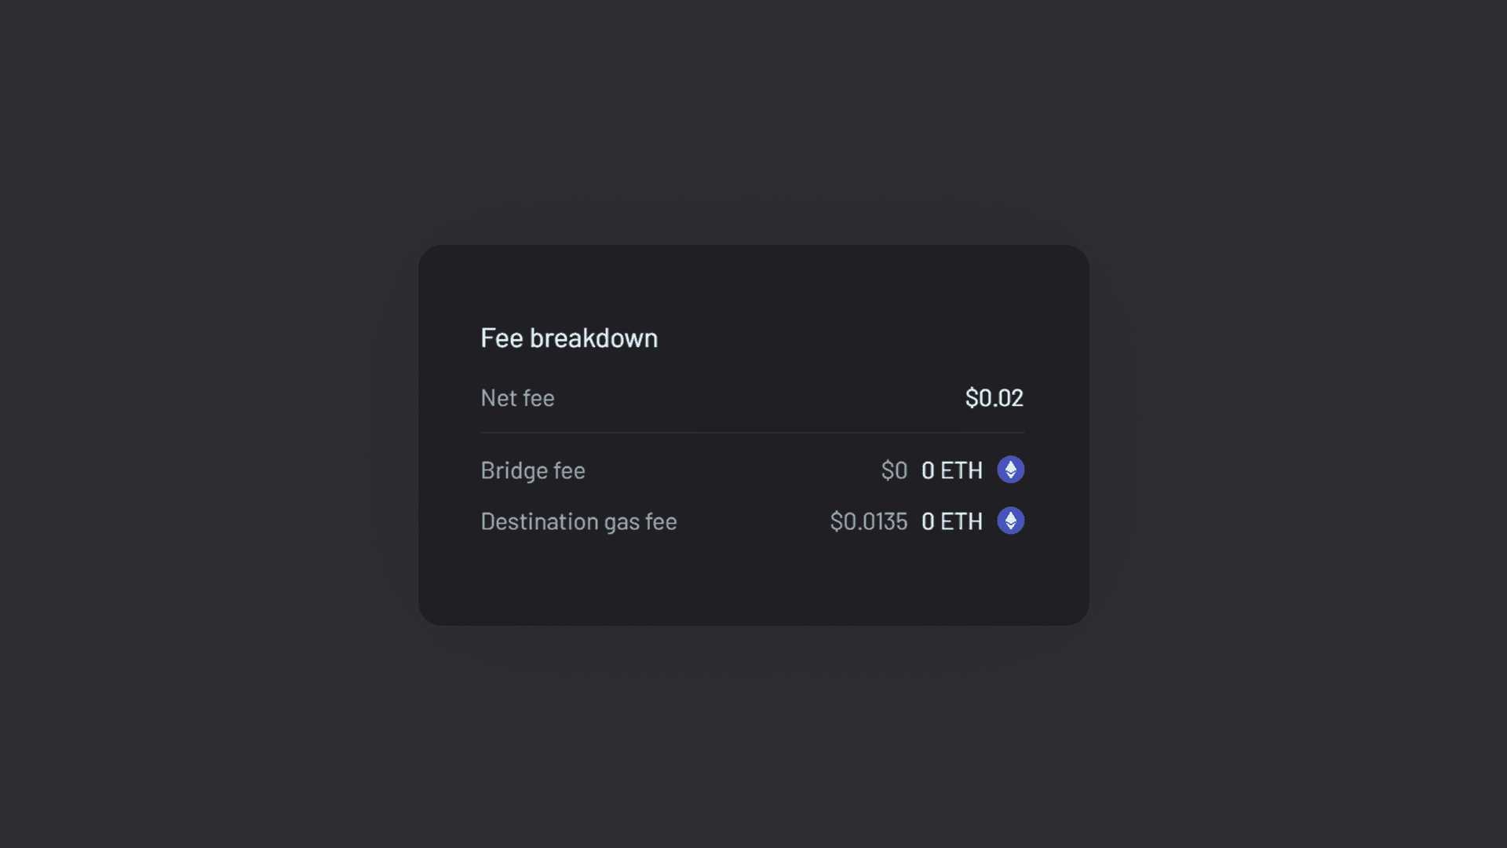This screenshot has height=848, width=1507.
Task: Click the $0.02 net fee amount
Action: click(x=994, y=398)
